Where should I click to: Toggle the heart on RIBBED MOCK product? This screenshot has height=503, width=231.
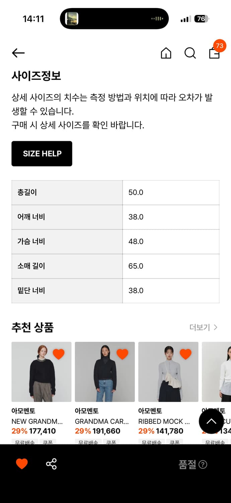186,354
